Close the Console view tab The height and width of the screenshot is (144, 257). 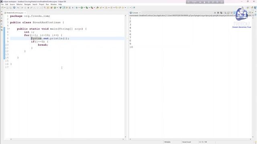140,13
